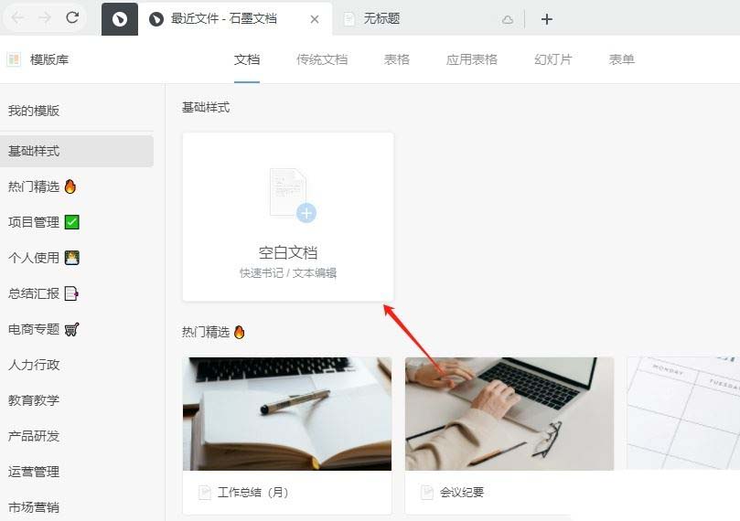Switch to the 无标题 tab
Viewport: 740px width, 521px height.
tap(381, 19)
